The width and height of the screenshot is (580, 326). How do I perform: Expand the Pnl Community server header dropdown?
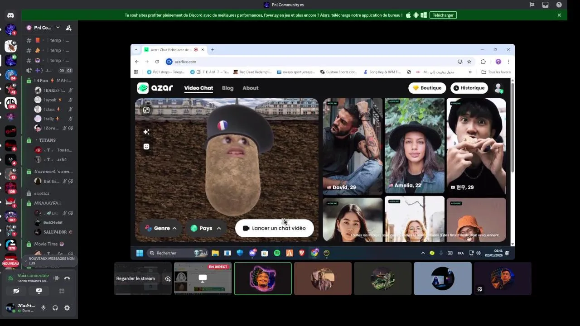(58, 28)
